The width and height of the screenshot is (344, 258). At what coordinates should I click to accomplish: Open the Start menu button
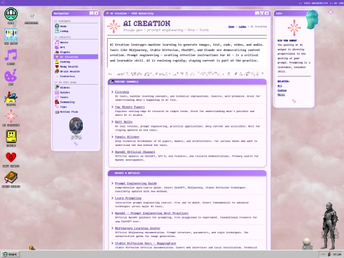coord(10,254)
